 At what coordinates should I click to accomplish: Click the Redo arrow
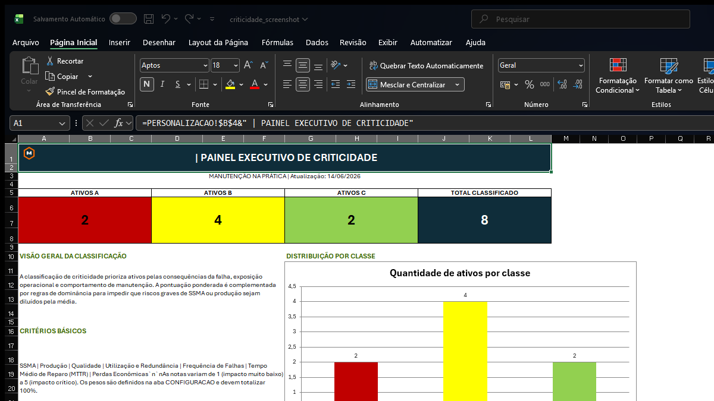pyautogui.click(x=189, y=19)
